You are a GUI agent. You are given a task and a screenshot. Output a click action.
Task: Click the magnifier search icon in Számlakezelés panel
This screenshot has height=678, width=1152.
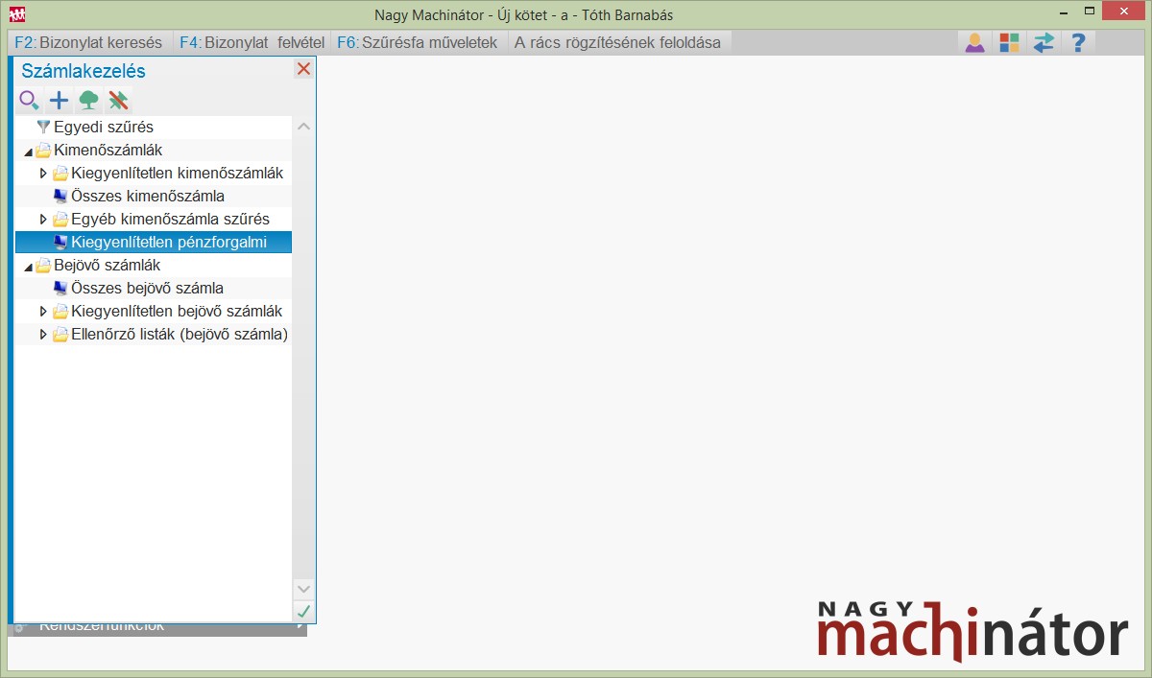coord(29,100)
